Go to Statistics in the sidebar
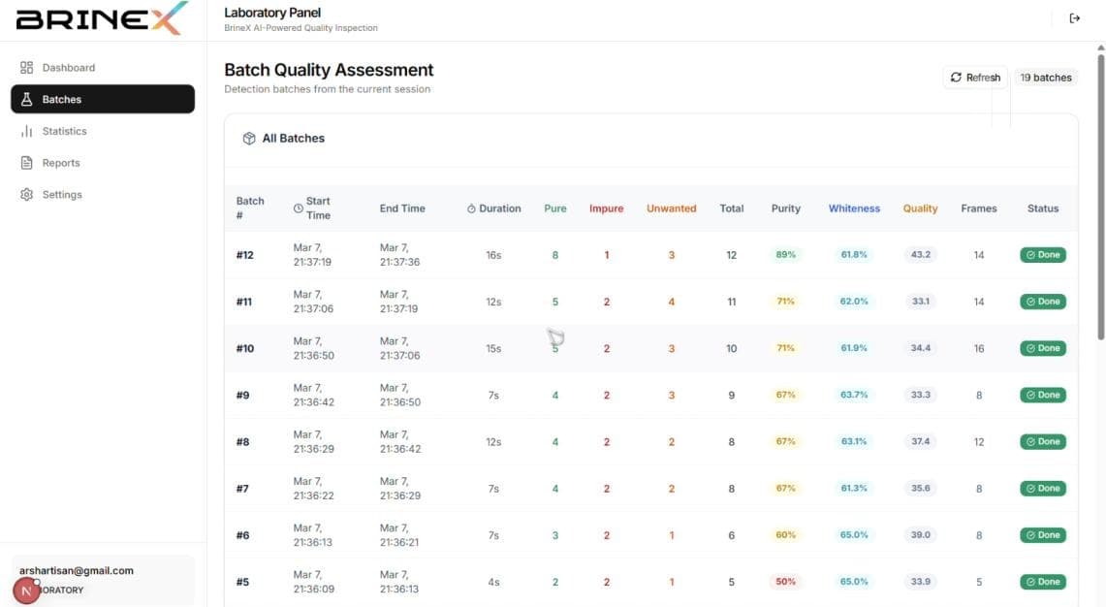The width and height of the screenshot is (1106, 607). pos(103,131)
